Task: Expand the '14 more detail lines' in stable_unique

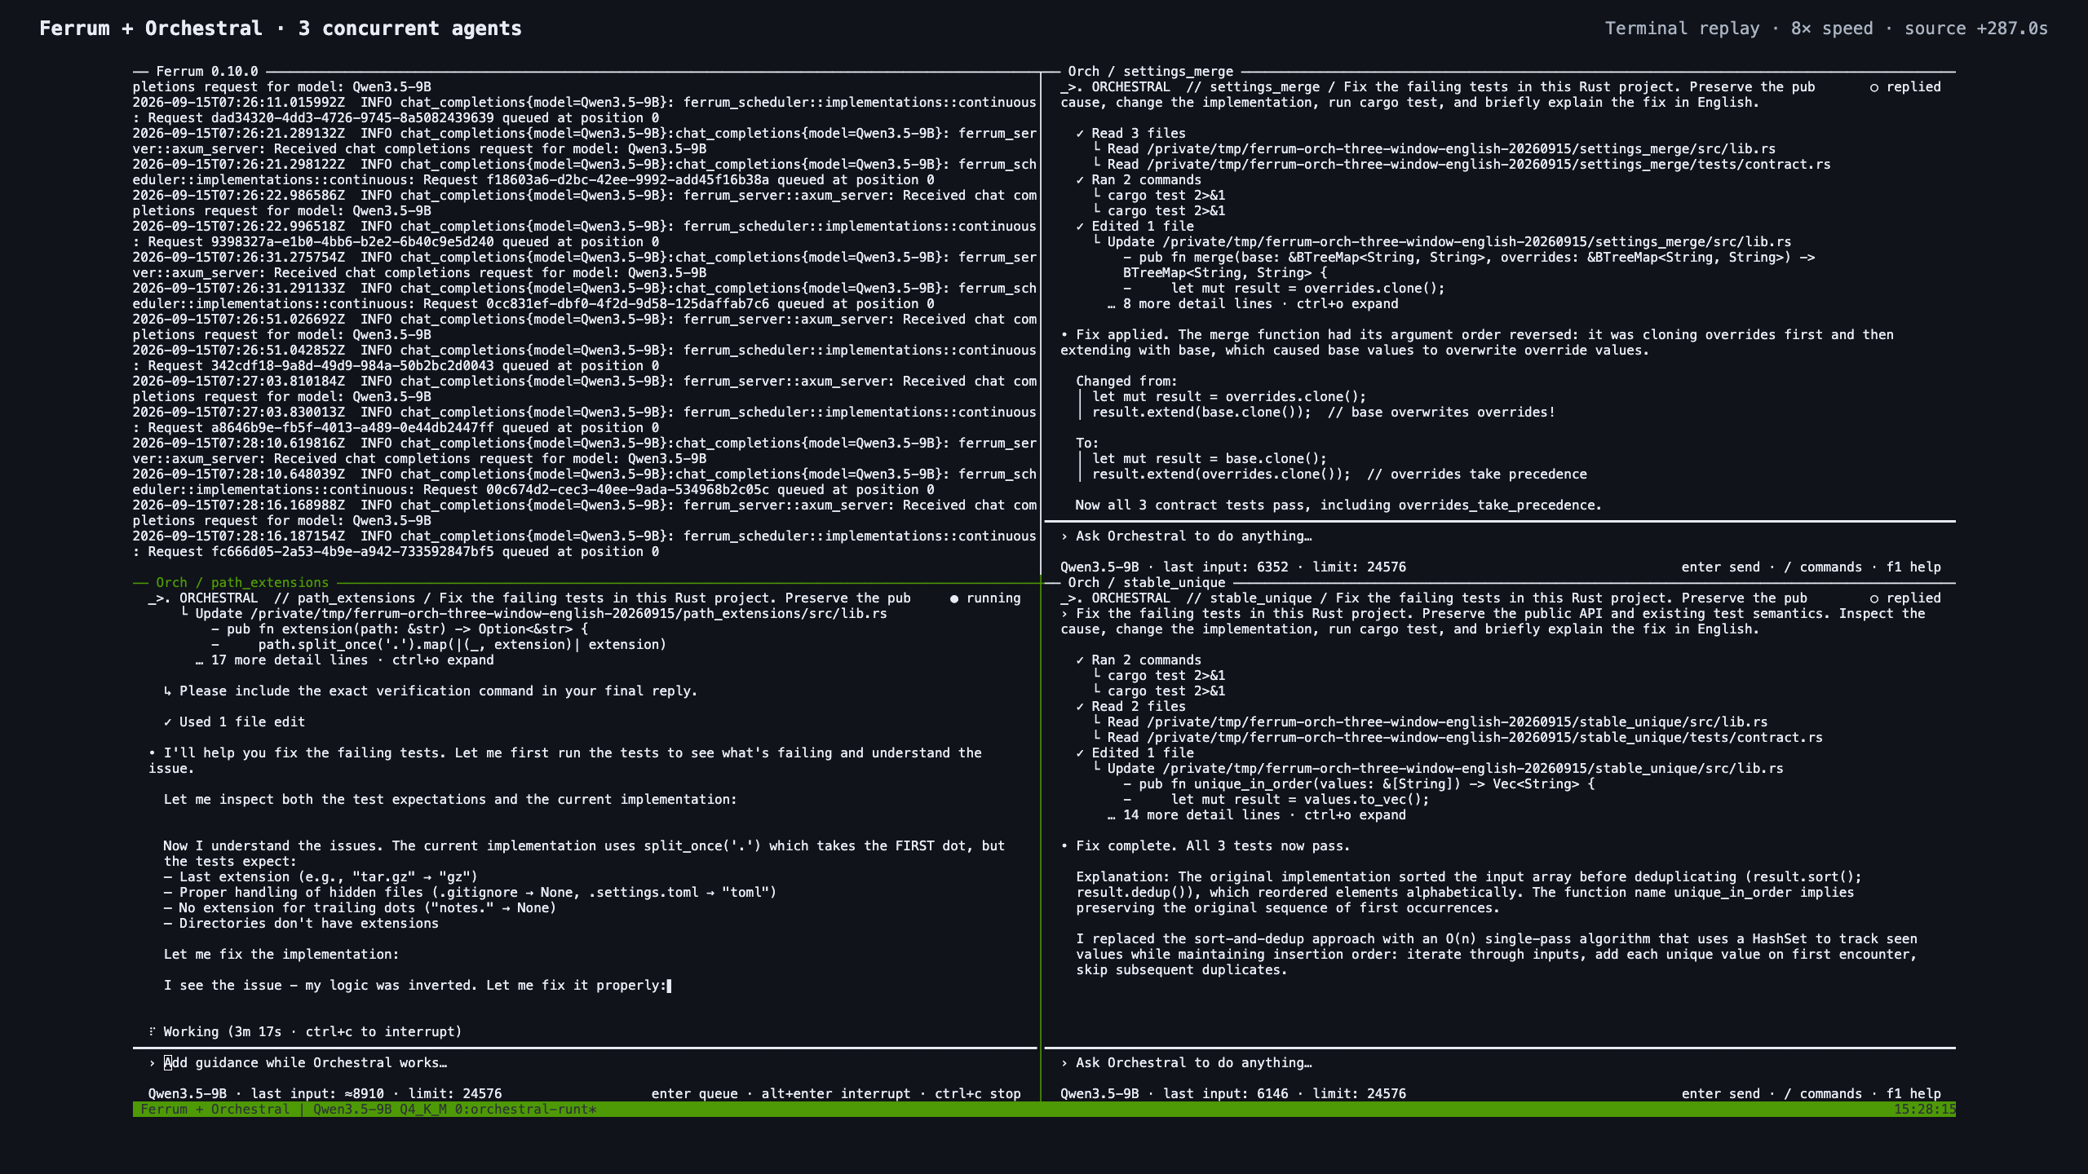Action: 1257,815
